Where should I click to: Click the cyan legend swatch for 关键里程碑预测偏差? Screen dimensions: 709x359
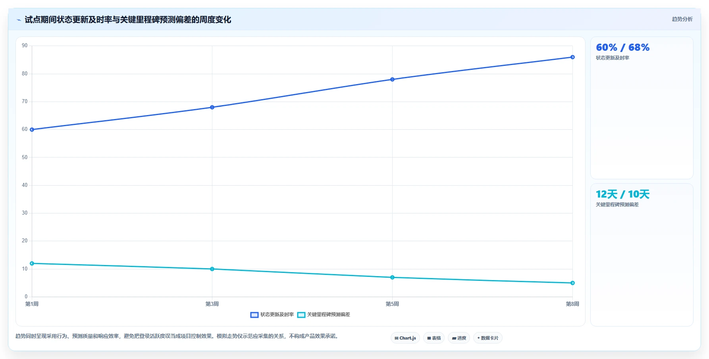tap(301, 315)
